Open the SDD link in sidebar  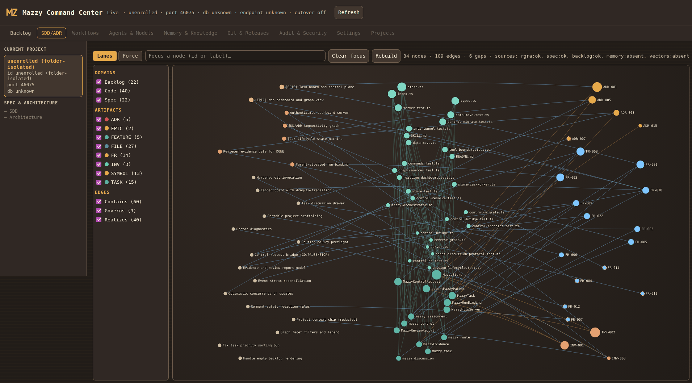13,111
